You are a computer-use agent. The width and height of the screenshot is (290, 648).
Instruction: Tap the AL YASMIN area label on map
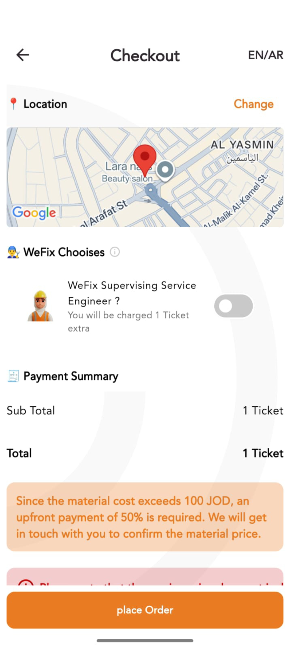click(242, 145)
